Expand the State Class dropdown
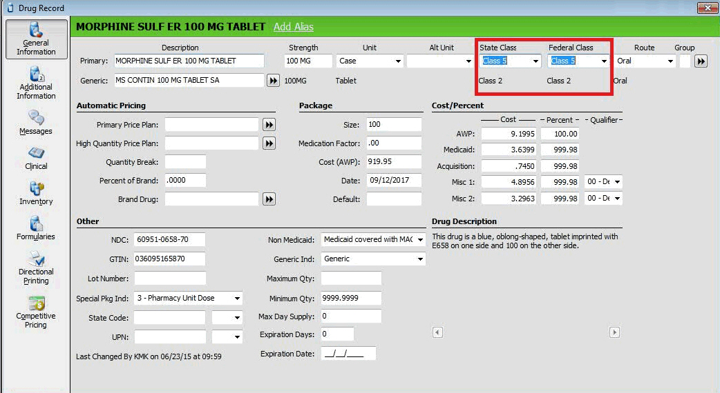Image resolution: width=720 pixels, height=393 pixels. tap(536, 61)
